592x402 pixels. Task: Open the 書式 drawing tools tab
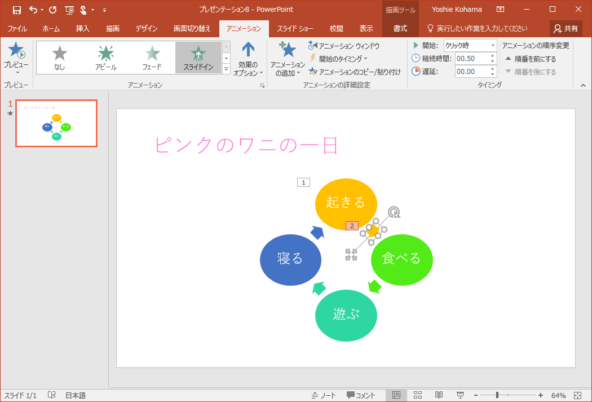click(x=400, y=29)
